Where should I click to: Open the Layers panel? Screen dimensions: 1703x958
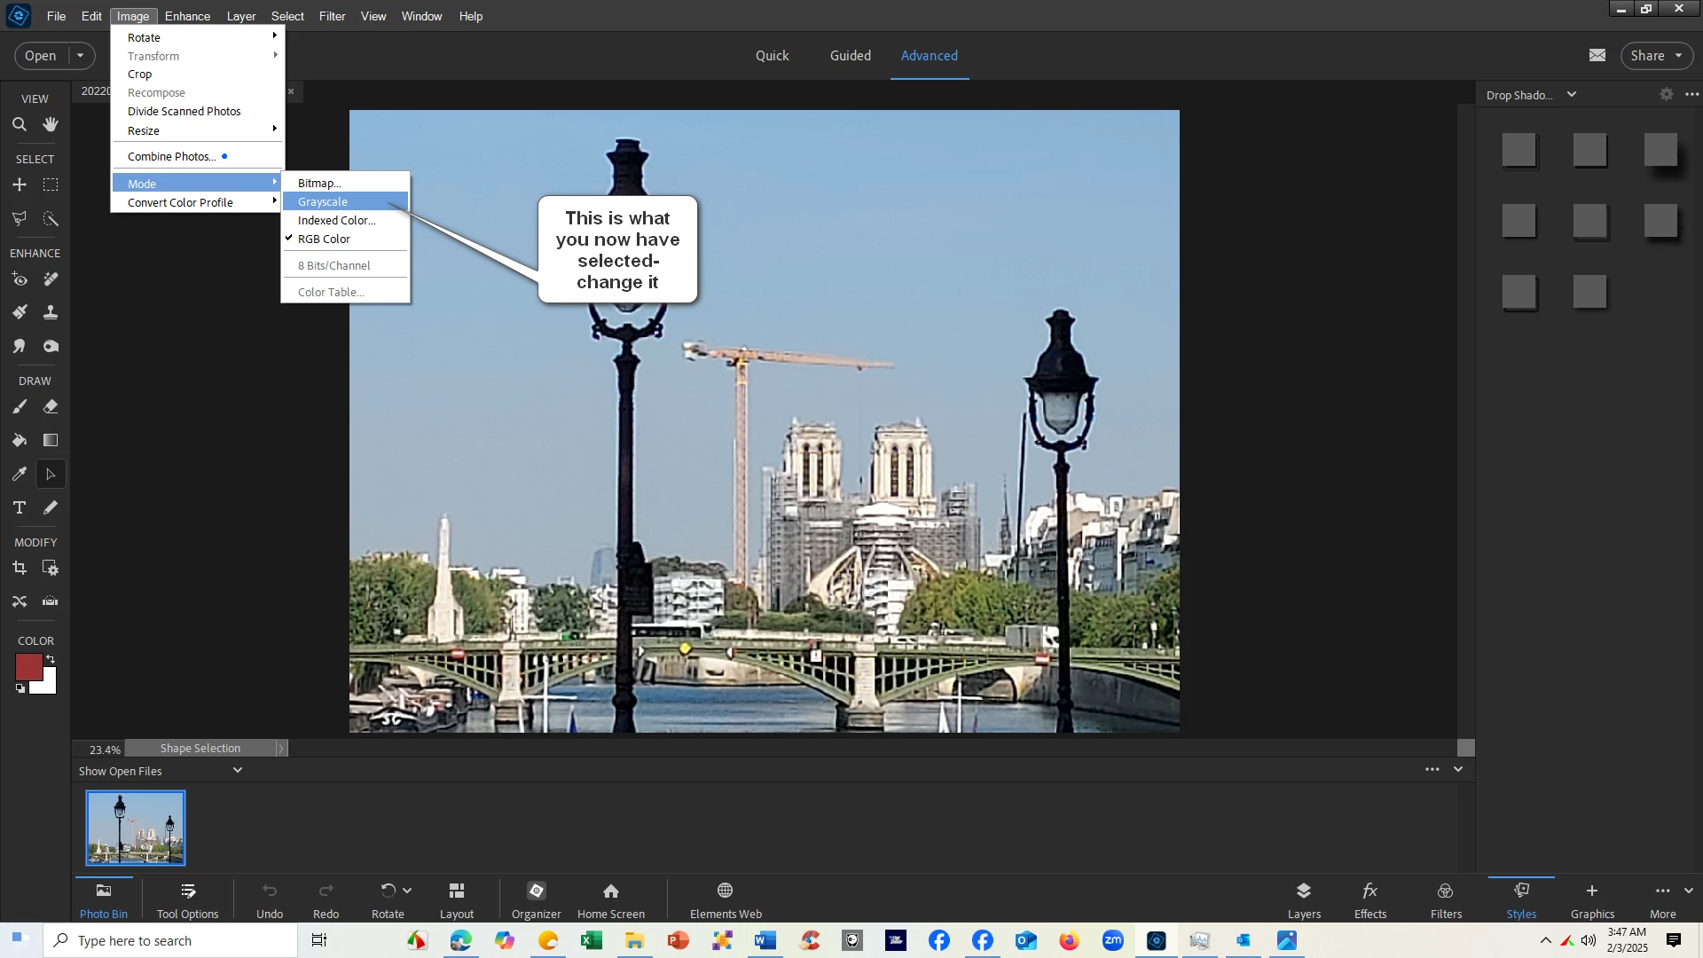1303,899
